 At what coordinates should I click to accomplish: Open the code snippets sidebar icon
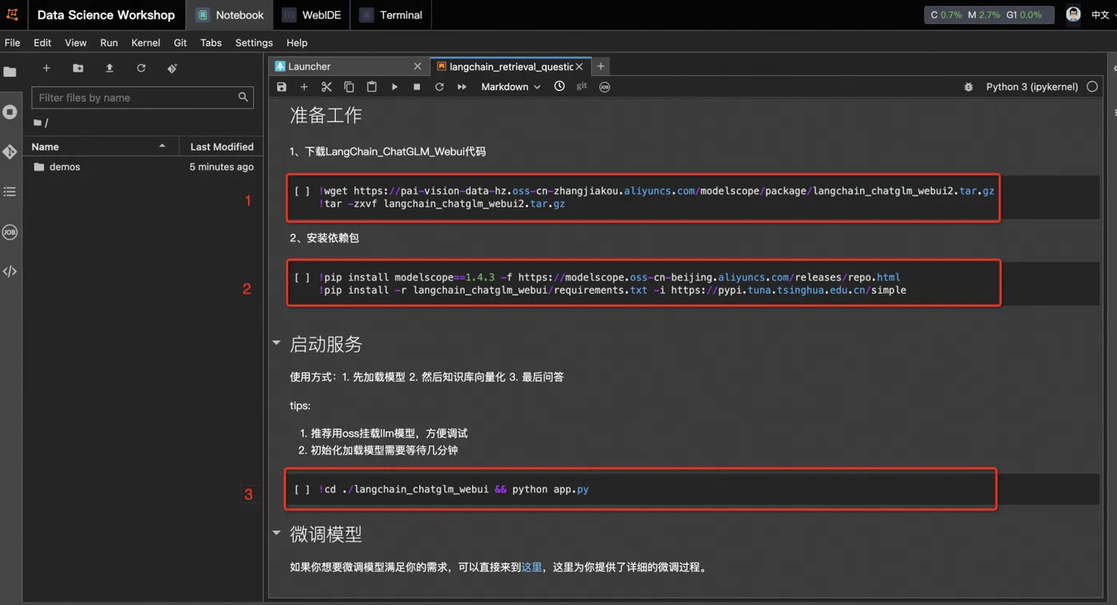click(x=10, y=271)
